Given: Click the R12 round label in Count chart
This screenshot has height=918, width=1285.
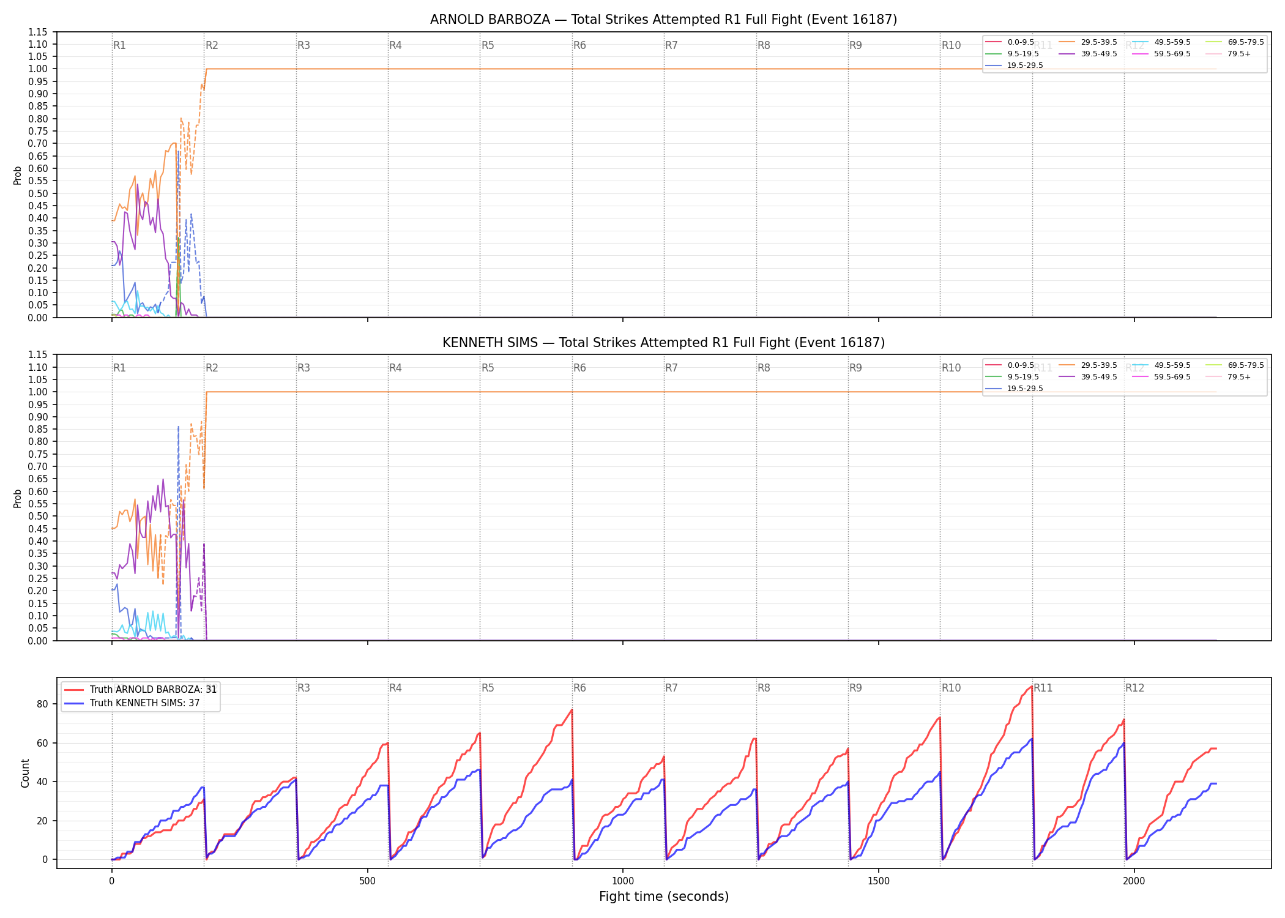Looking at the screenshot, I should pos(1134,688).
